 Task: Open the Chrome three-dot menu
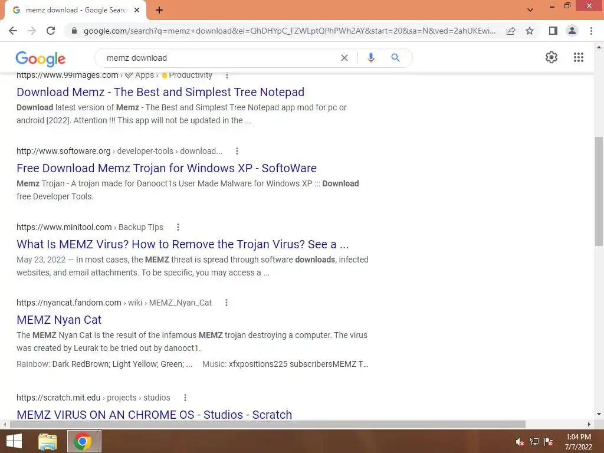click(591, 31)
